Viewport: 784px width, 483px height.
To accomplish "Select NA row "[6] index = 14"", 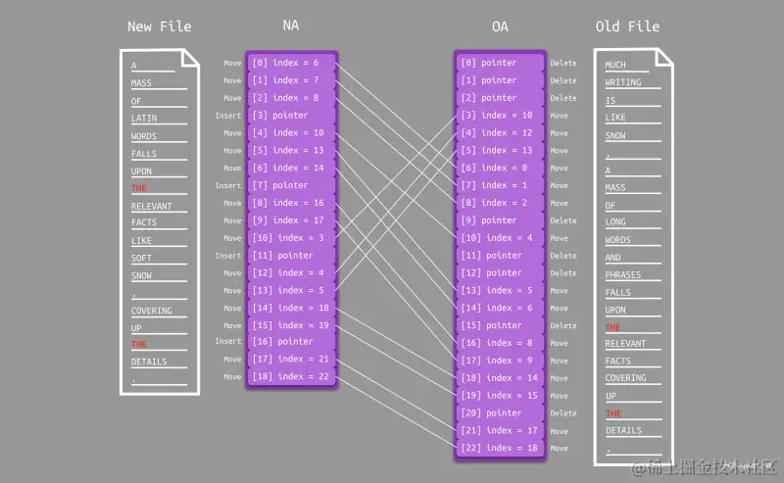I will [291, 168].
